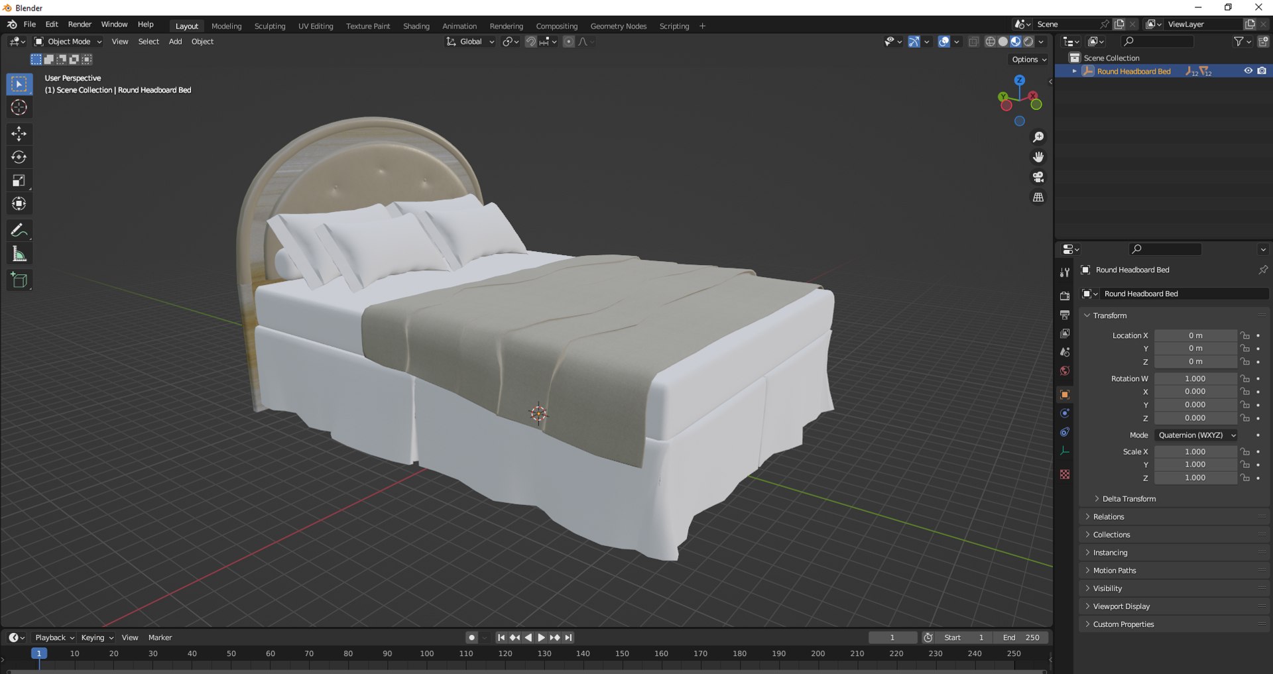Toggle X-ray mode
This screenshot has height=674, width=1273.
pyautogui.click(x=973, y=42)
